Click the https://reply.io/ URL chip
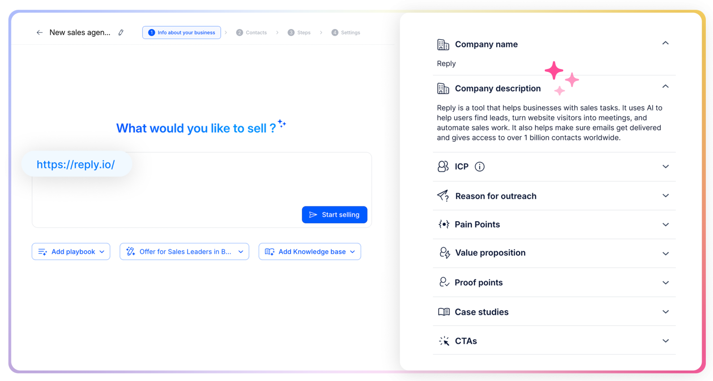The image size is (713, 381). 76,164
